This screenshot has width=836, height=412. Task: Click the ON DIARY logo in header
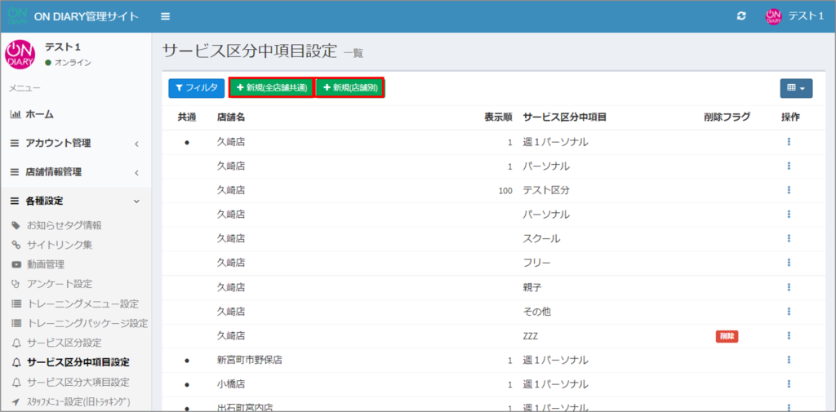click(x=18, y=17)
